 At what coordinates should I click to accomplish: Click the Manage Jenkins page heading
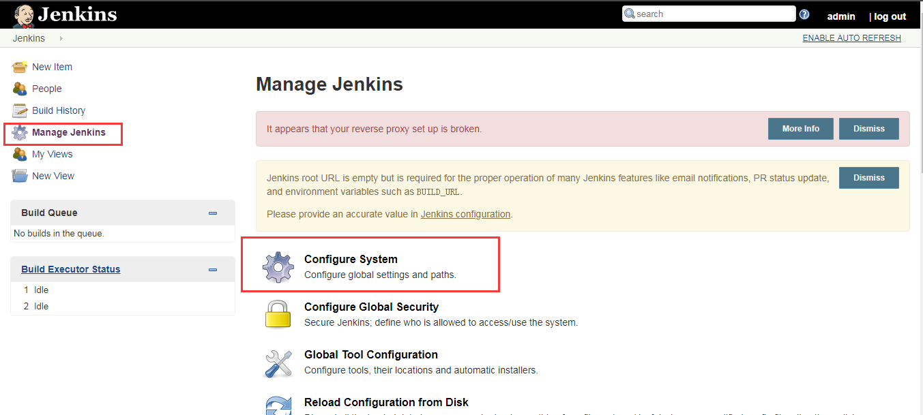click(329, 84)
